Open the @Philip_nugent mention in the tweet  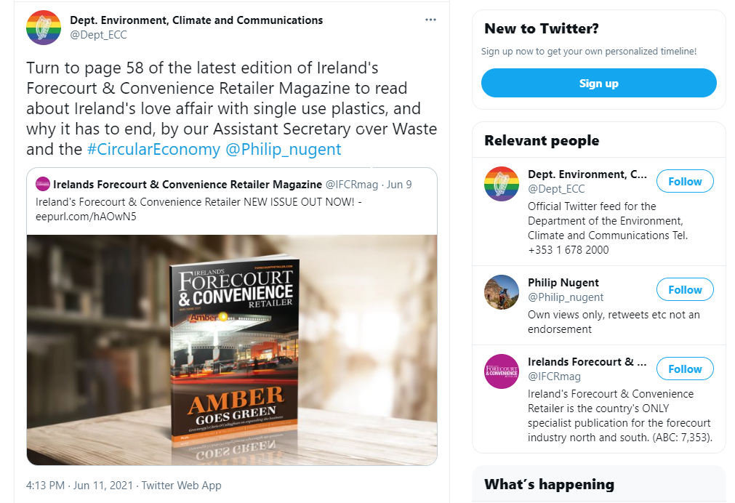(x=284, y=150)
